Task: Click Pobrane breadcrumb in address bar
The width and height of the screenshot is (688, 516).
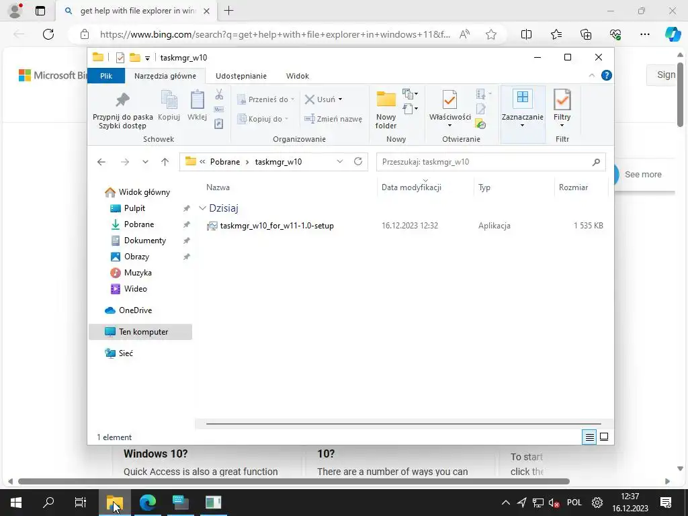Action: (x=225, y=162)
